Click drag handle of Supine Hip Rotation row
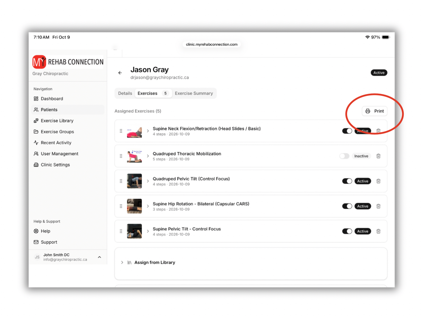Screen dimensions: 425x318 click(x=121, y=206)
